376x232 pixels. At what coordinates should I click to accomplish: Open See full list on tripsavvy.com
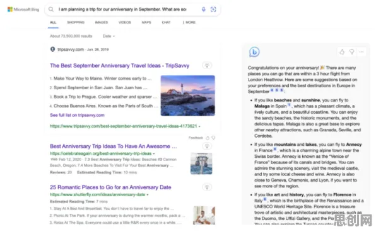[77, 115]
